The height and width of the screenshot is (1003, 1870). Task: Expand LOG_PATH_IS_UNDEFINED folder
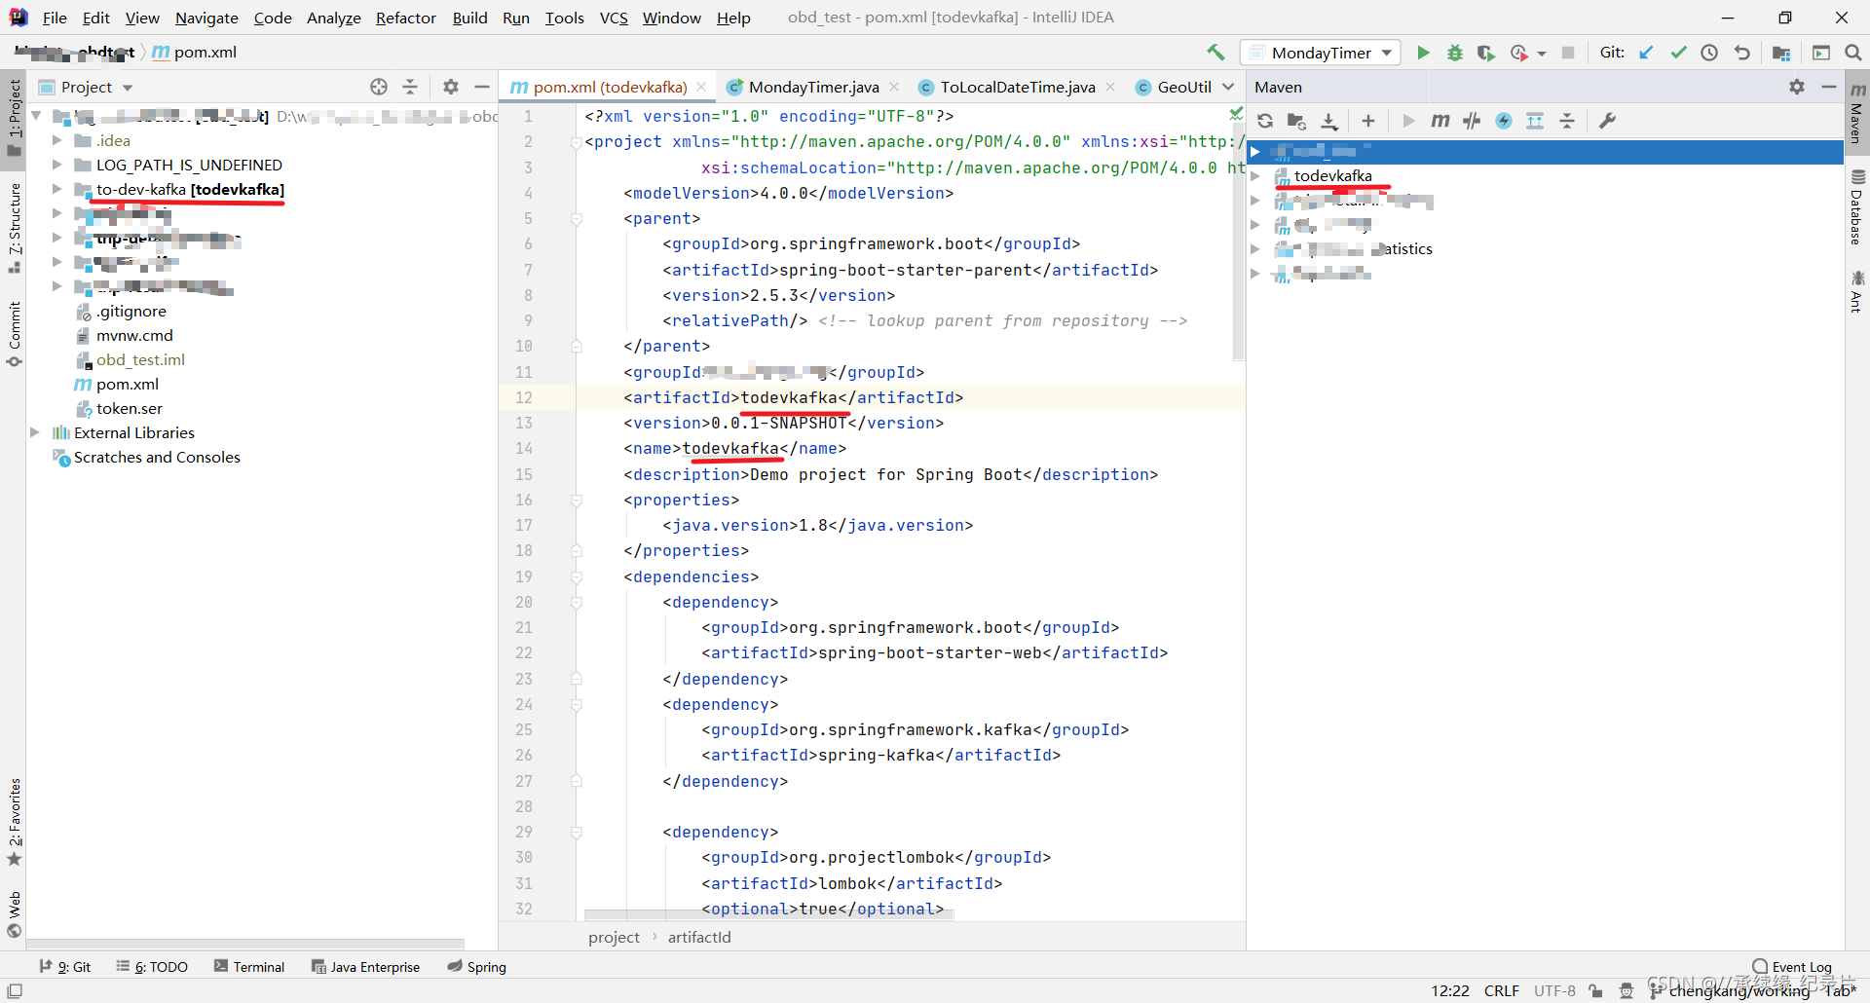coord(57,165)
